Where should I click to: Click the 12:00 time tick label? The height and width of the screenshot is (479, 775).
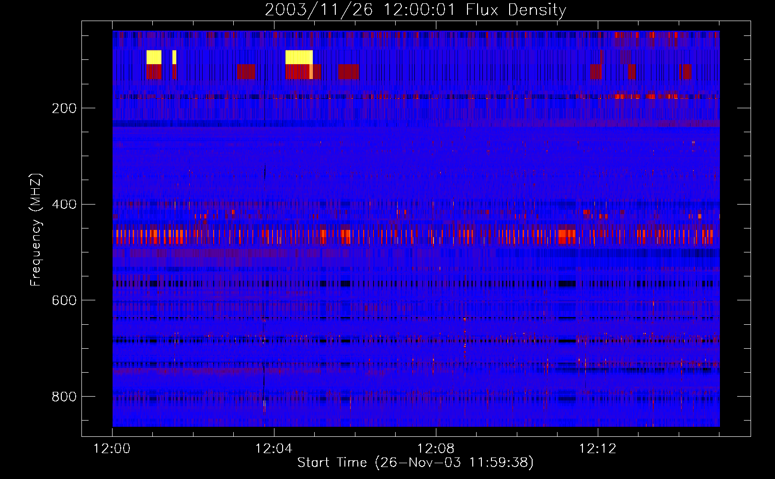112,449
